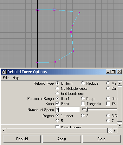Set Parameter Range to 0 to 1
123x145 pixels.
57,98
